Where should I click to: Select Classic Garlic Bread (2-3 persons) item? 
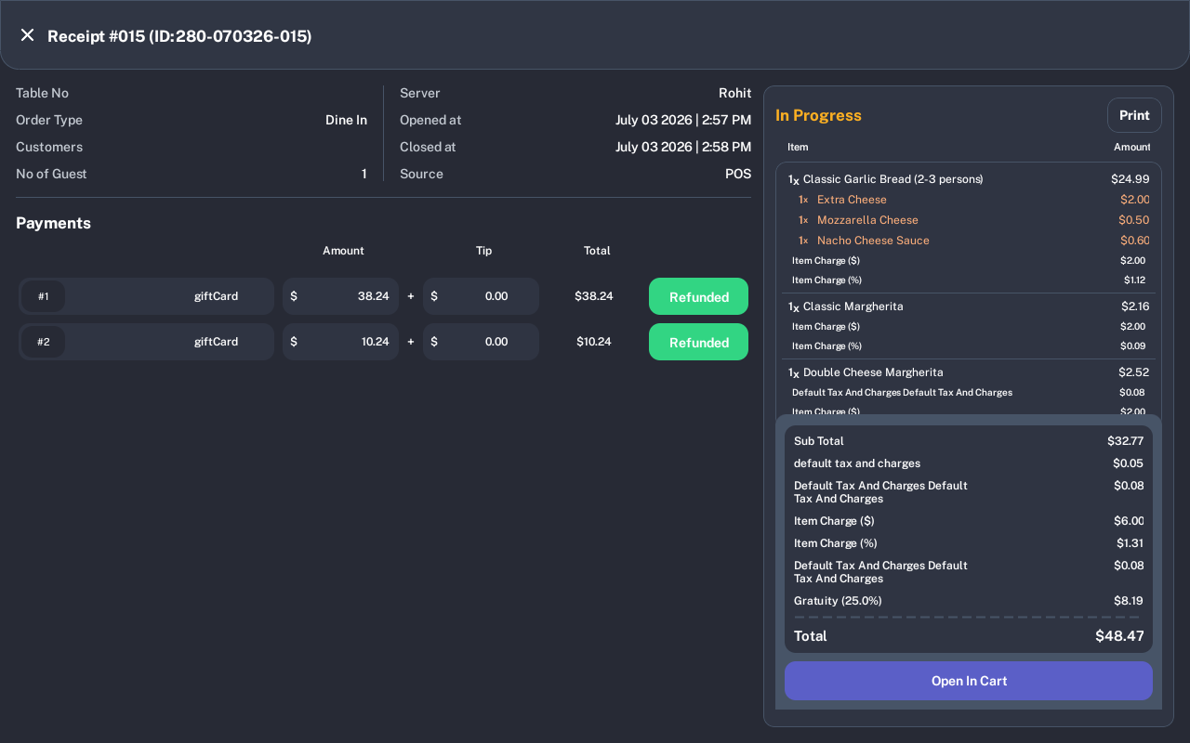click(x=969, y=179)
